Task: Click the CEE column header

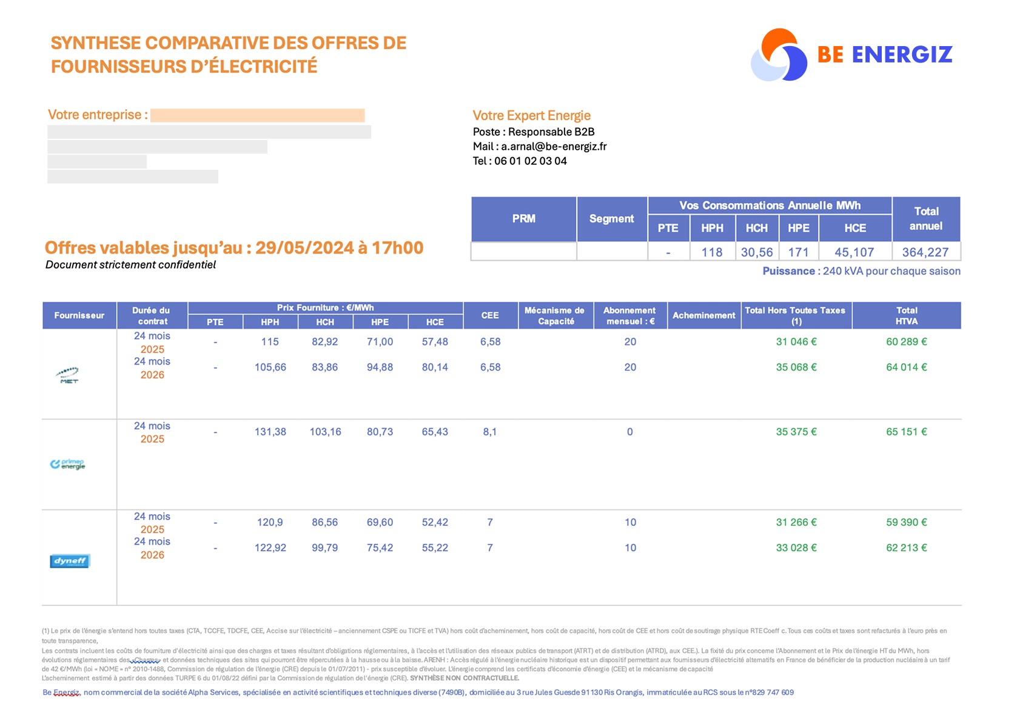Action: pyautogui.click(x=490, y=315)
